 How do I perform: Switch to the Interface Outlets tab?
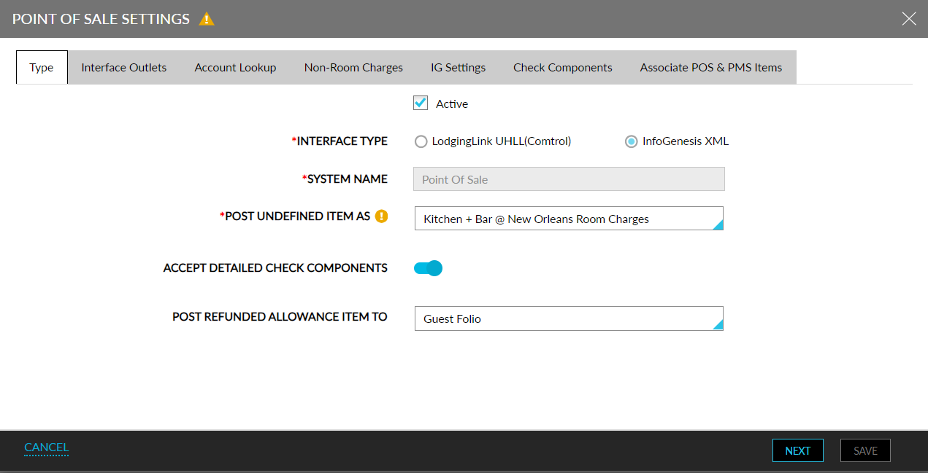click(x=123, y=67)
